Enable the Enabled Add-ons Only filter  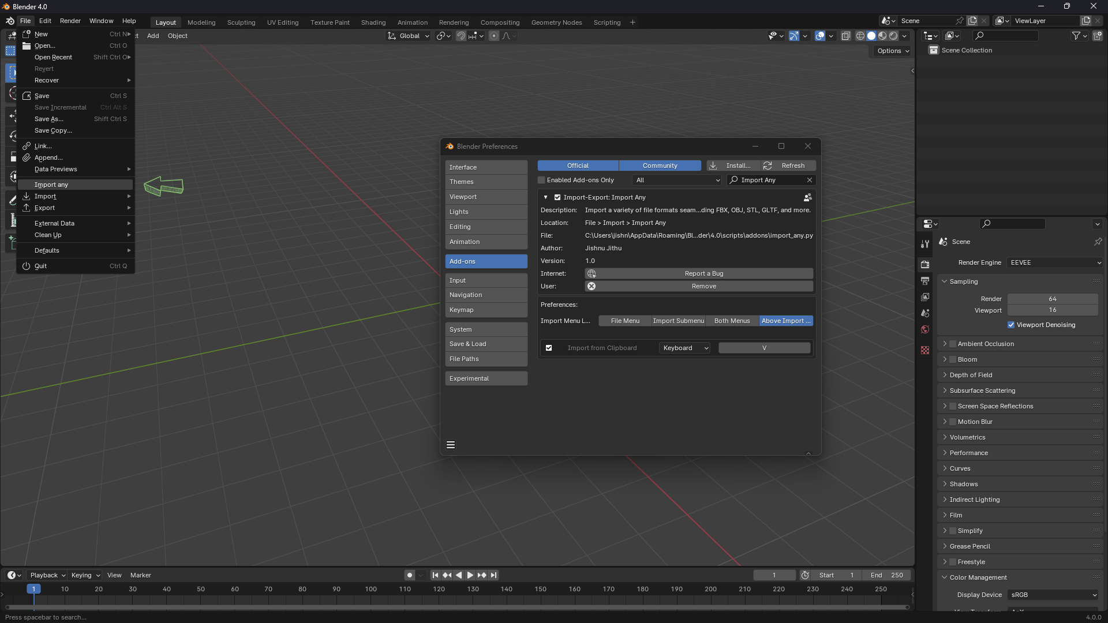tap(541, 180)
